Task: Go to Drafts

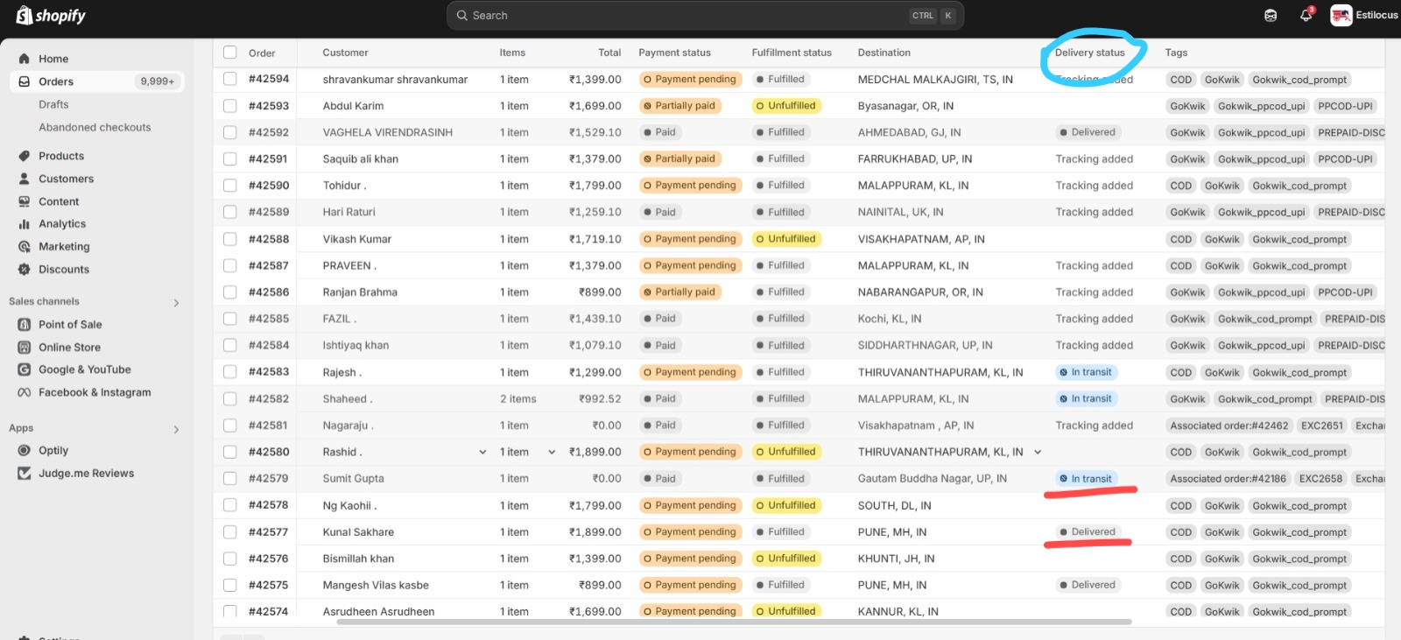Action: point(53,104)
